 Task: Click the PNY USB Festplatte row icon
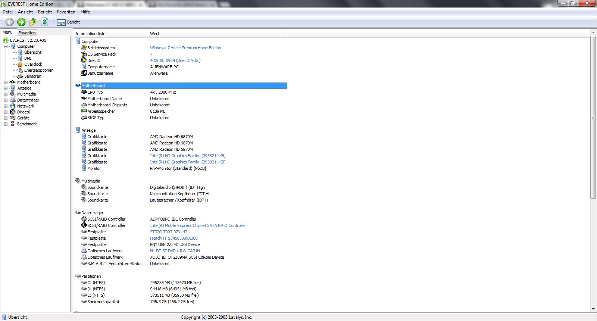pyautogui.click(x=84, y=244)
